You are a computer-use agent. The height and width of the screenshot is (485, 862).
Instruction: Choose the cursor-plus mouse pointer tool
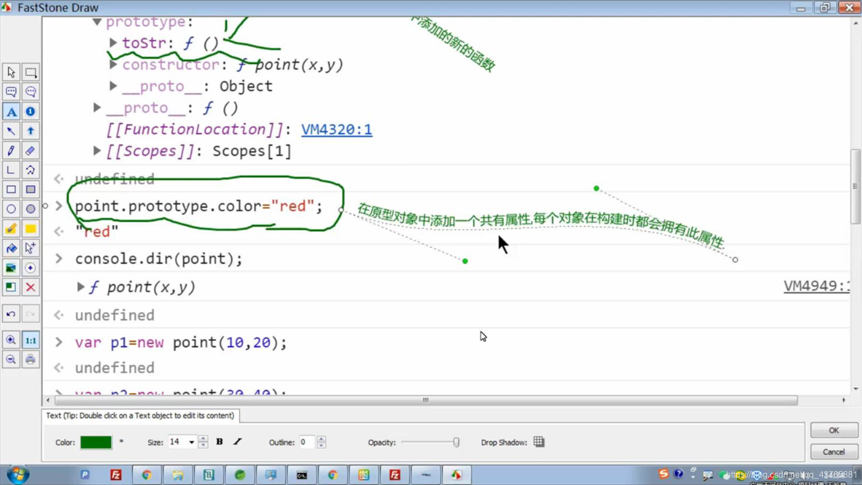pyautogui.click(x=31, y=248)
